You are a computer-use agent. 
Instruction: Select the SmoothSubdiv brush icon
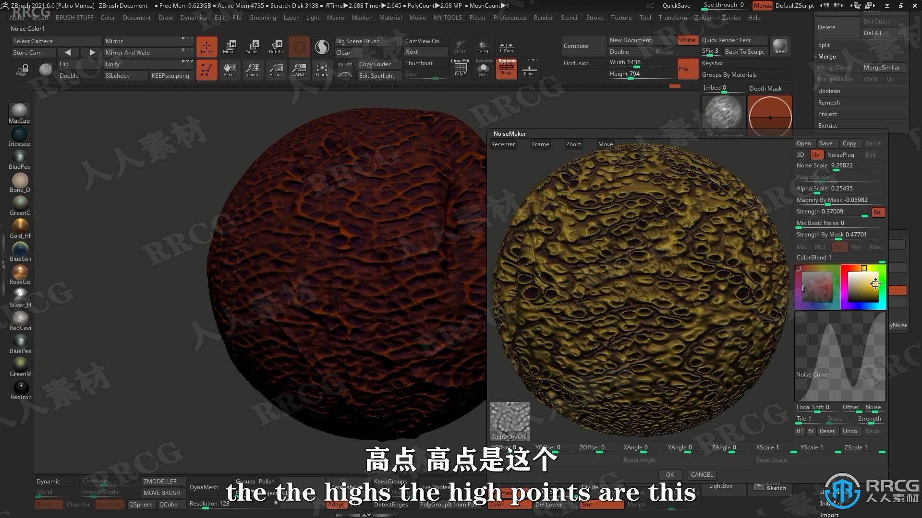(x=98, y=492)
